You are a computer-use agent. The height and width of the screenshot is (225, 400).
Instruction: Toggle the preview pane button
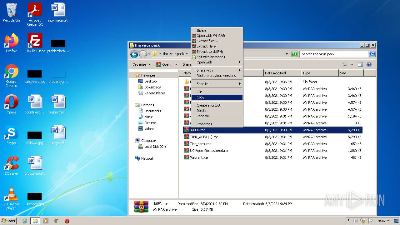360,64
